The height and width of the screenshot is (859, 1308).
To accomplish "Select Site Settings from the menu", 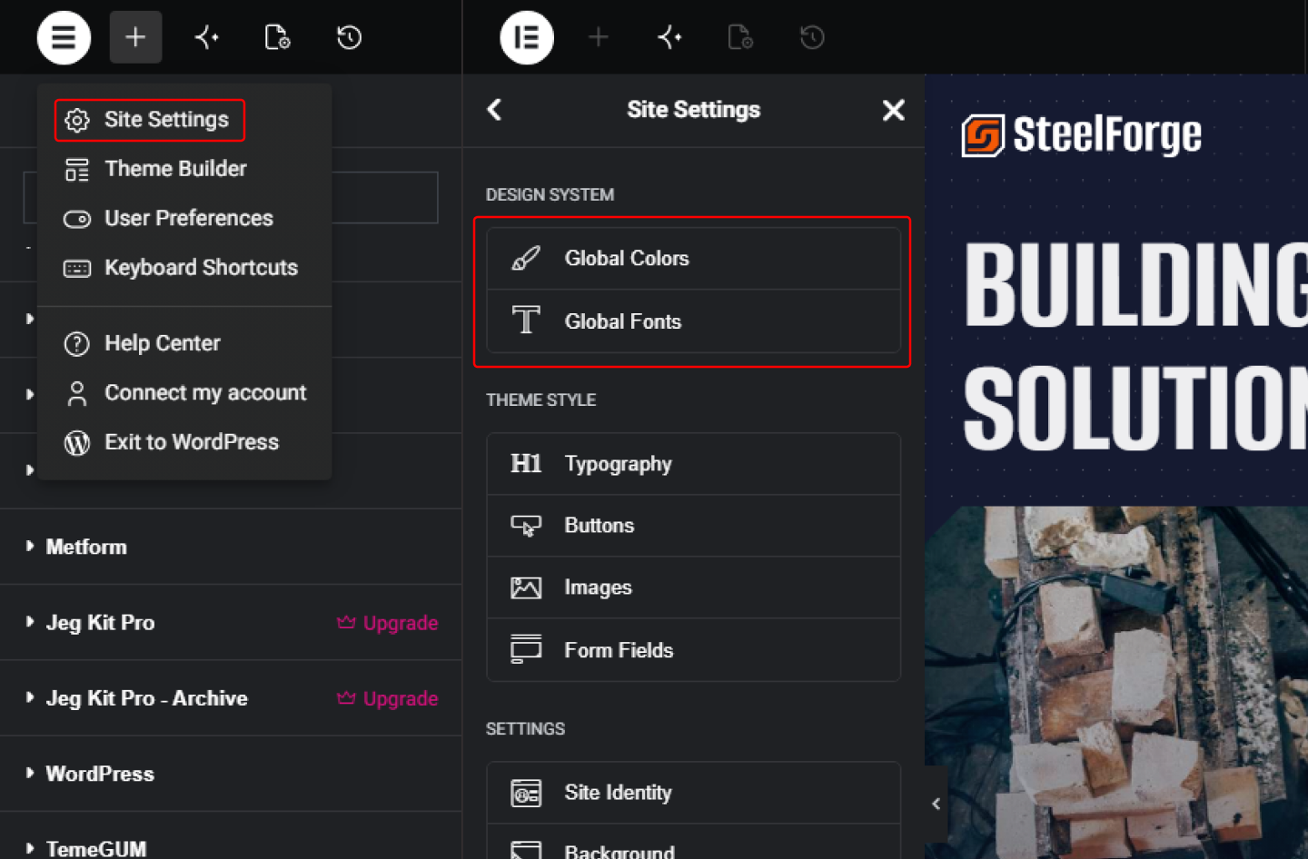I will pos(150,120).
